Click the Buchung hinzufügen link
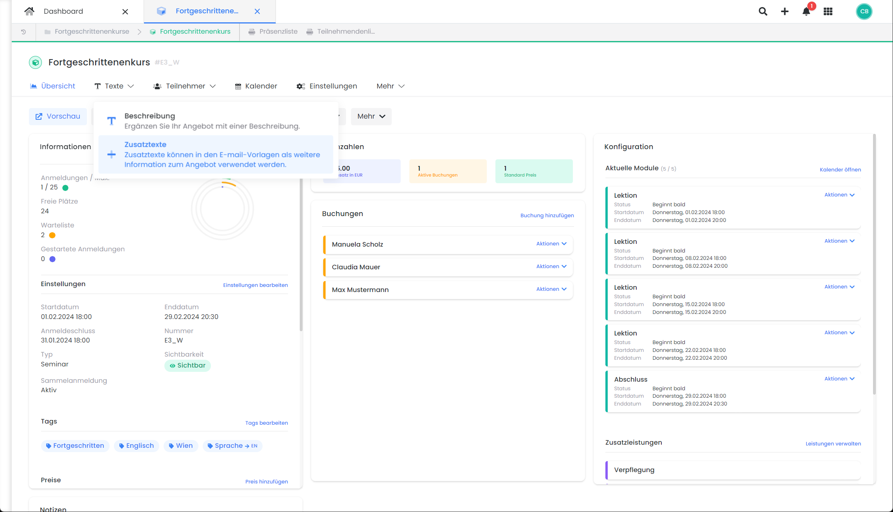Screen dimensions: 893x512 pos(547,215)
